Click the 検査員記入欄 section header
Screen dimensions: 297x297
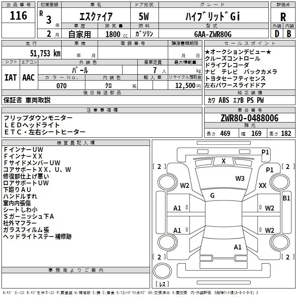coord(76,143)
